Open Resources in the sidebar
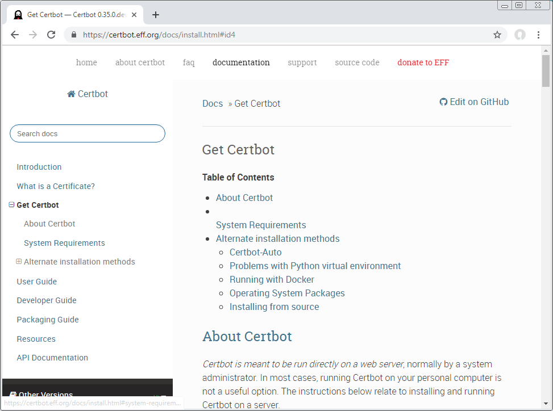The height and width of the screenshot is (411, 553). click(x=36, y=339)
